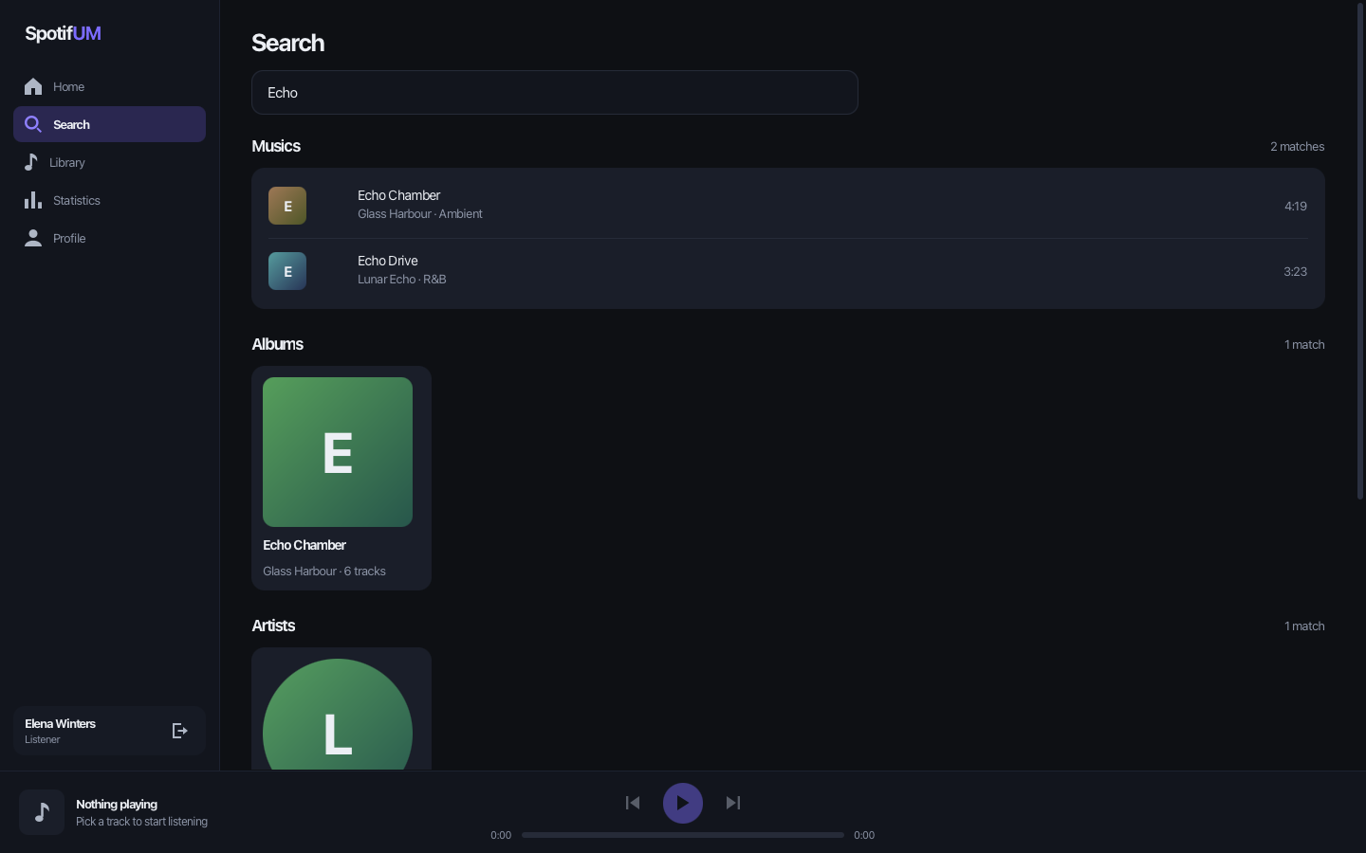Viewport: 1366px width, 853px height.
Task: Select the Echo Chamber track title
Action: click(398, 195)
